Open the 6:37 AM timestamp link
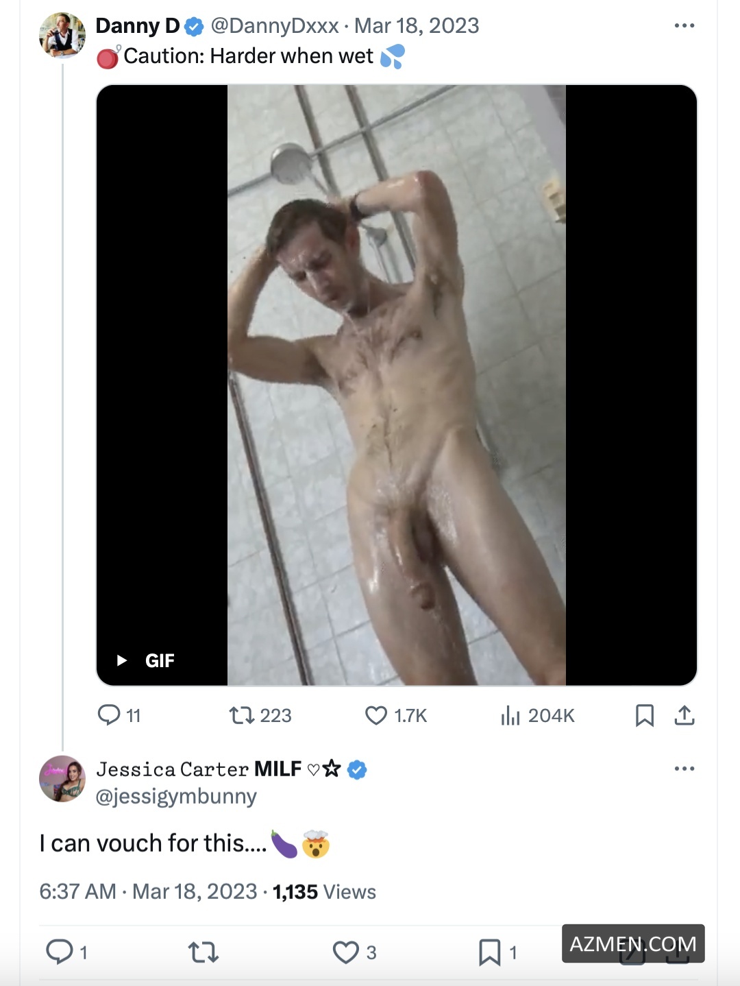The height and width of the screenshot is (986, 740). [77, 891]
